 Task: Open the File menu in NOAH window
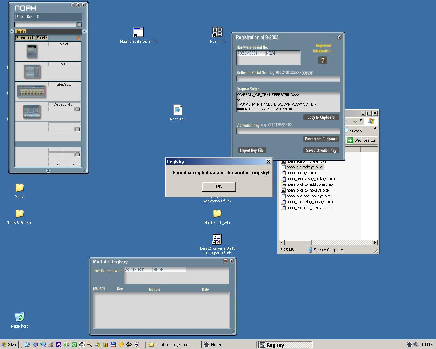(x=20, y=17)
